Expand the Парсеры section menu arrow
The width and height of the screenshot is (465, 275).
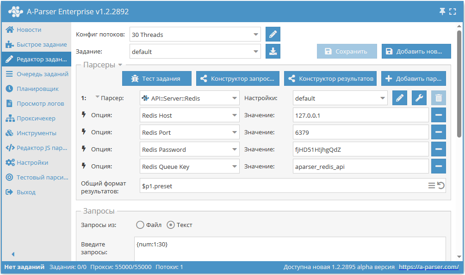tap(120, 65)
